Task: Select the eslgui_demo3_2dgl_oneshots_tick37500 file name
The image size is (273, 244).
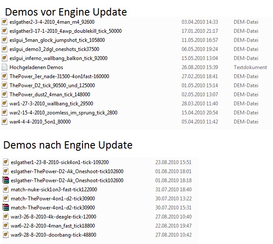Action: click(54, 49)
